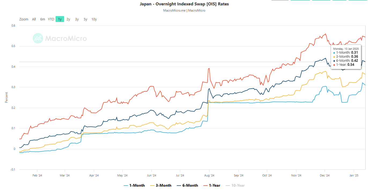This screenshot has width=368, height=195.
Task: Click the MacroMicro watermark logo icon
Action: coord(38,38)
